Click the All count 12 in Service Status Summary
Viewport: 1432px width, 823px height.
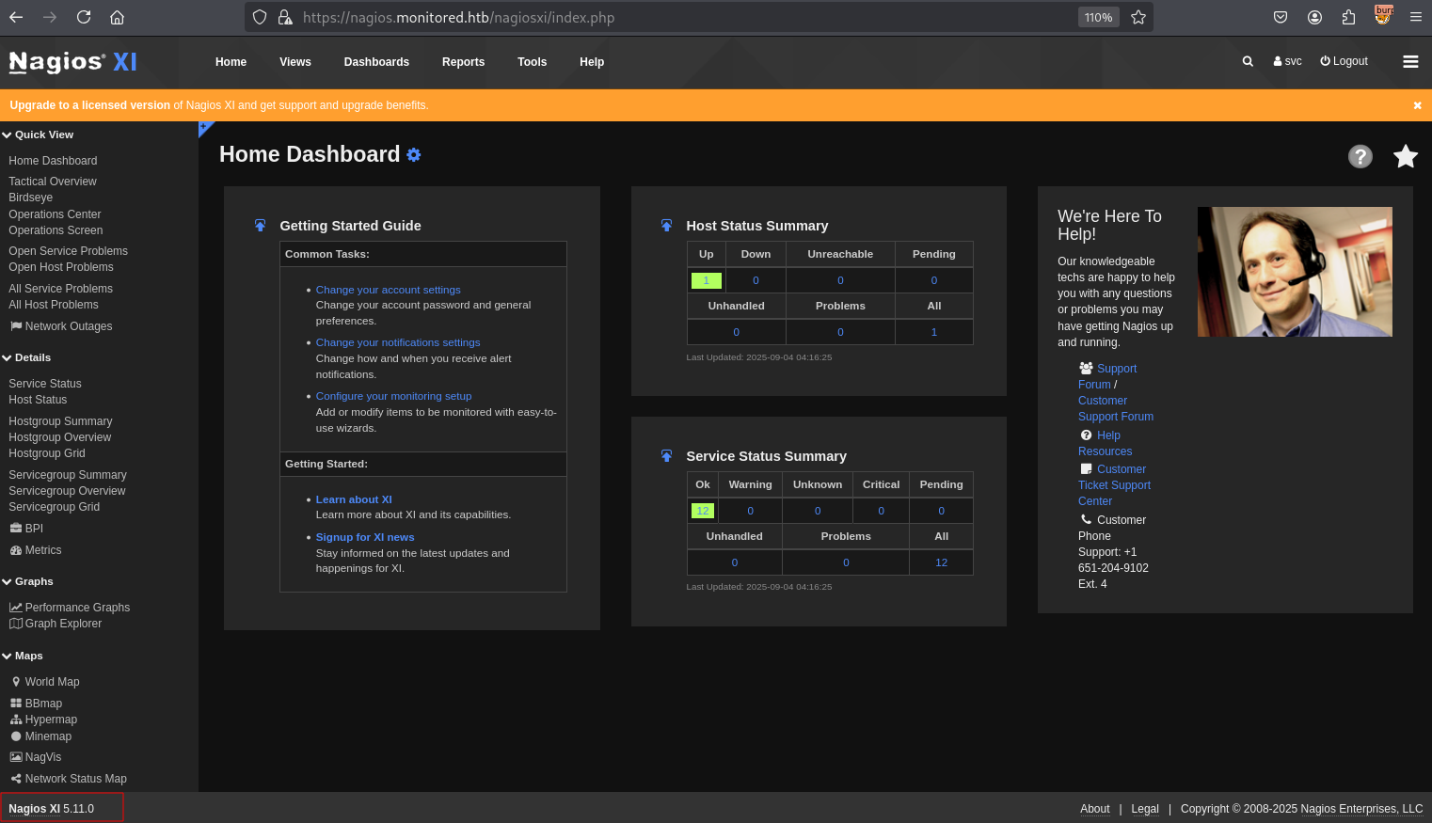[x=941, y=562]
